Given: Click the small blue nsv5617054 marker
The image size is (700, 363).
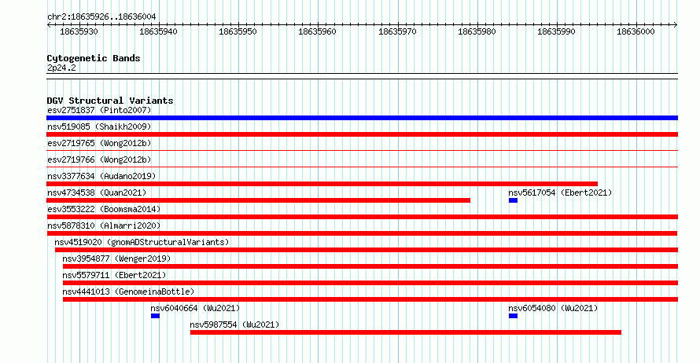Looking at the screenshot, I should tap(513, 200).
